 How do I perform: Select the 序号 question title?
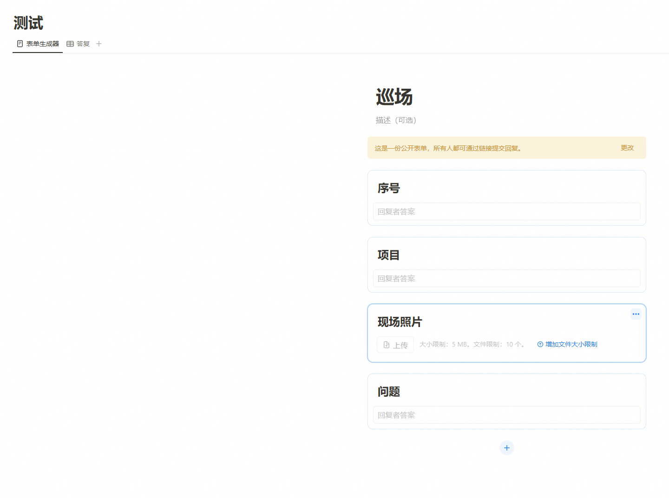388,188
